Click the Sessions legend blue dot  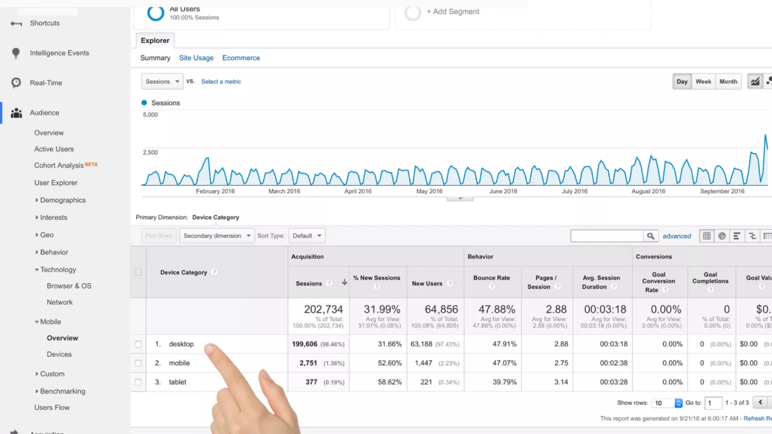144,103
